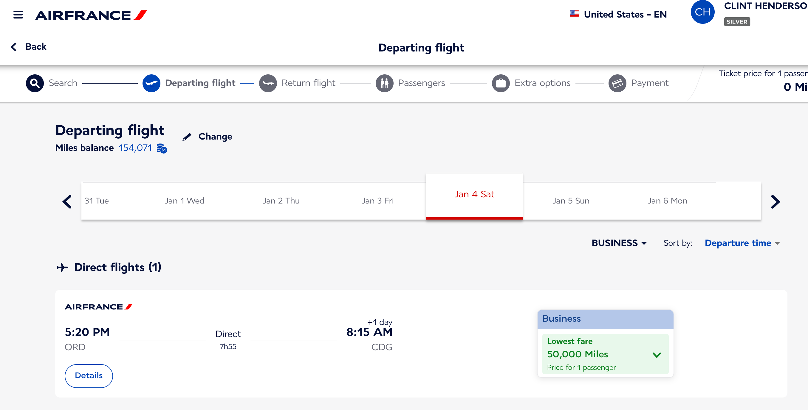Open the Passengers step icon
808x410 pixels.
tap(385, 83)
